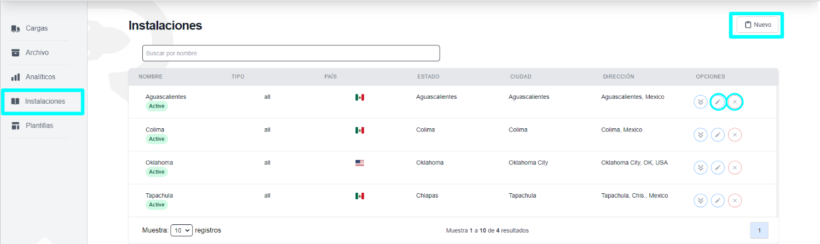Click the USA flag in Oklahoma row
This screenshot has height=244, width=820.
coord(360,163)
